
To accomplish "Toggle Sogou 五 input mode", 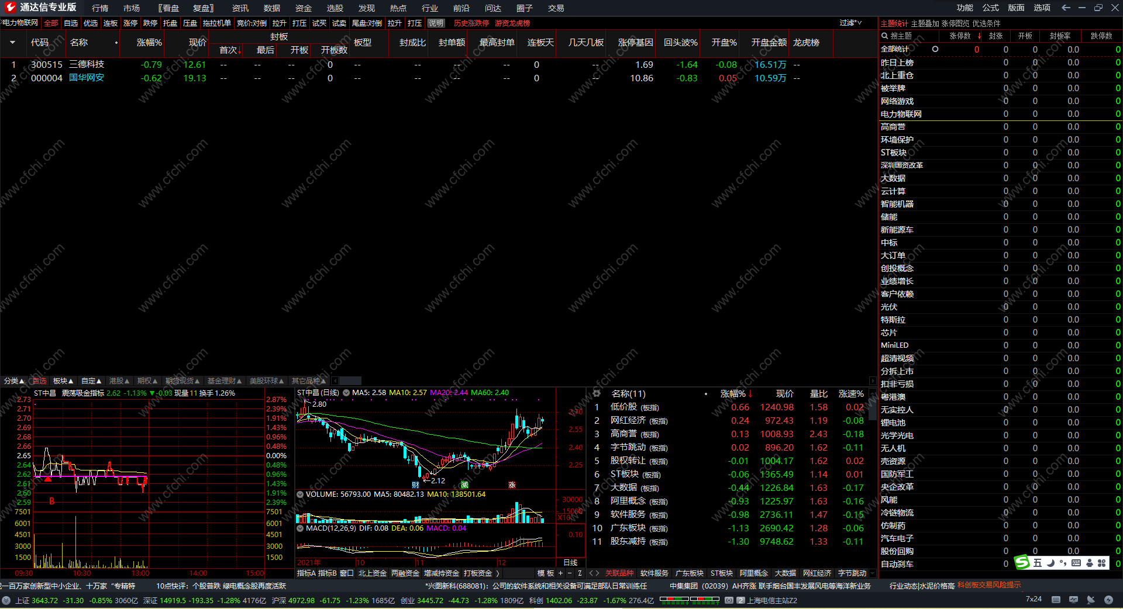I will [1038, 563].
